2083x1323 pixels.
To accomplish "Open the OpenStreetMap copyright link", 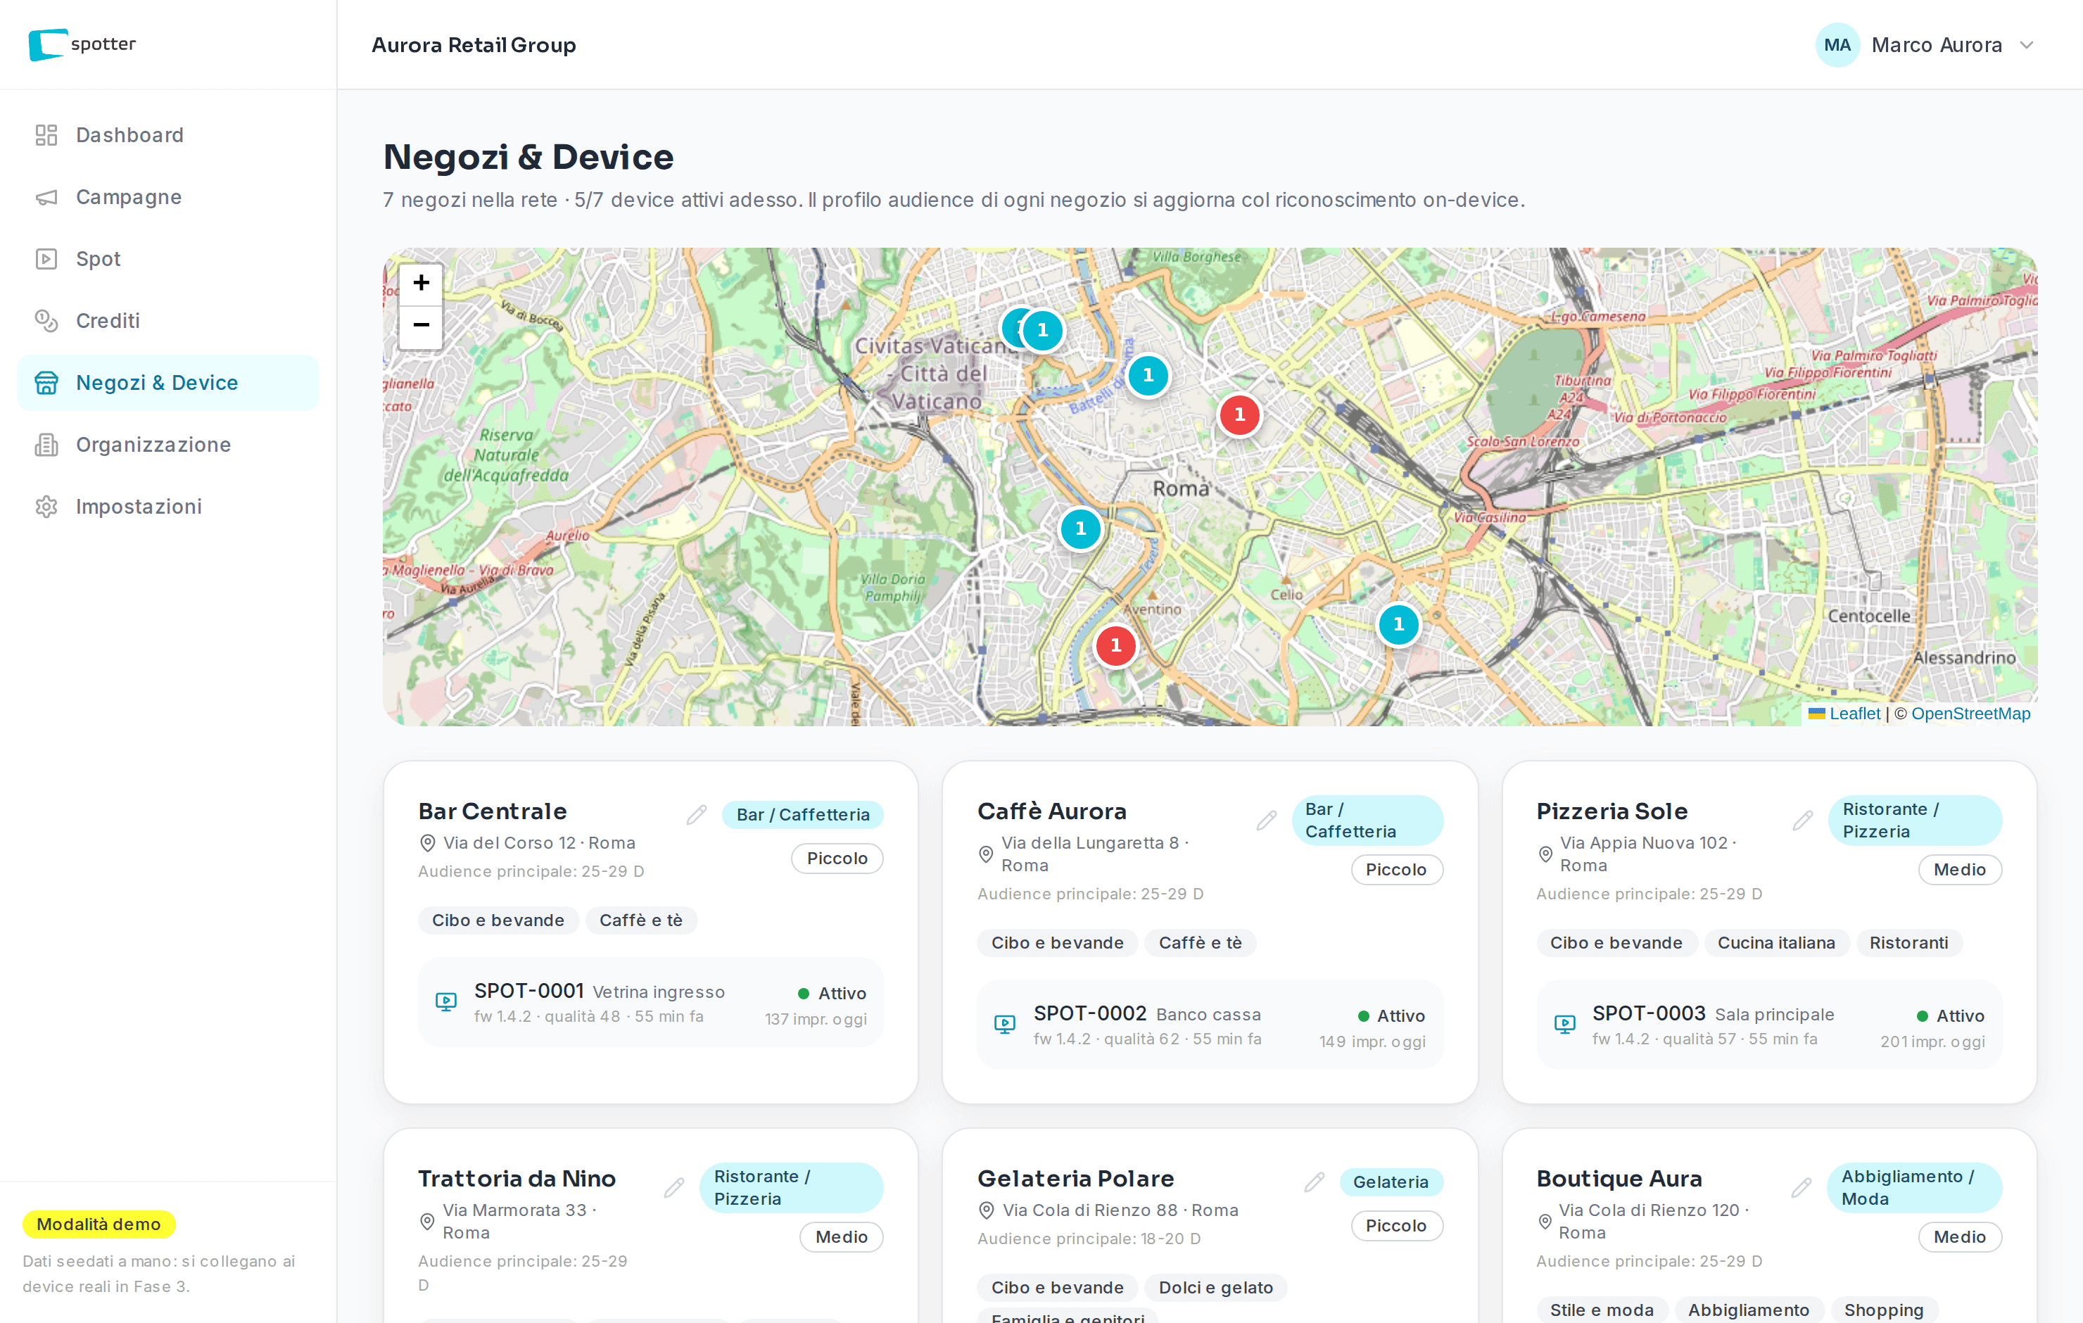I will click(x=1970, y=713).
